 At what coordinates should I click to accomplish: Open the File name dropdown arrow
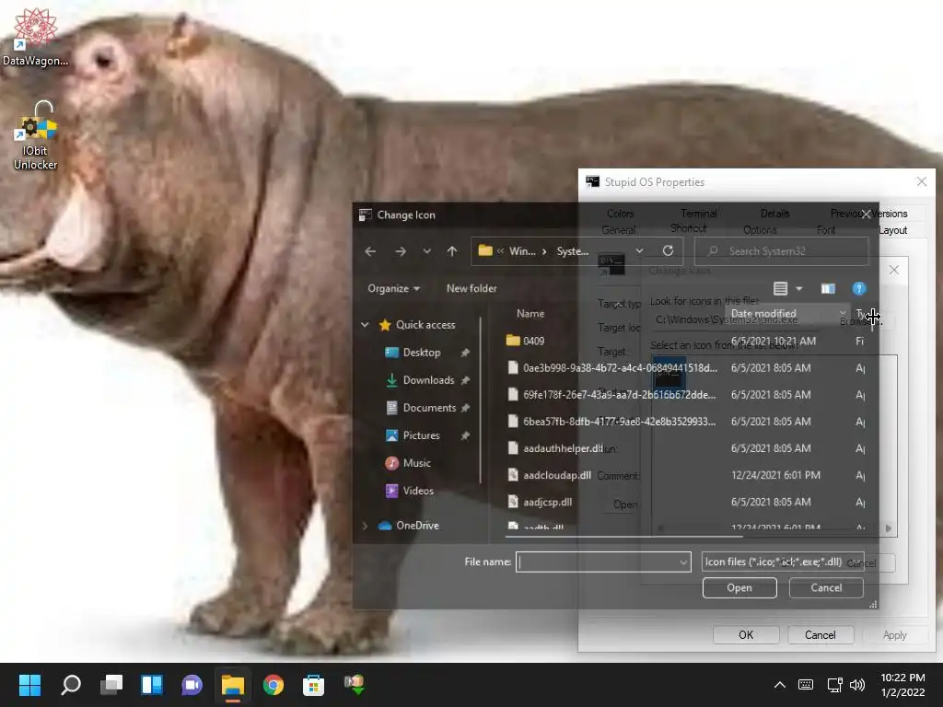[683, 562]
